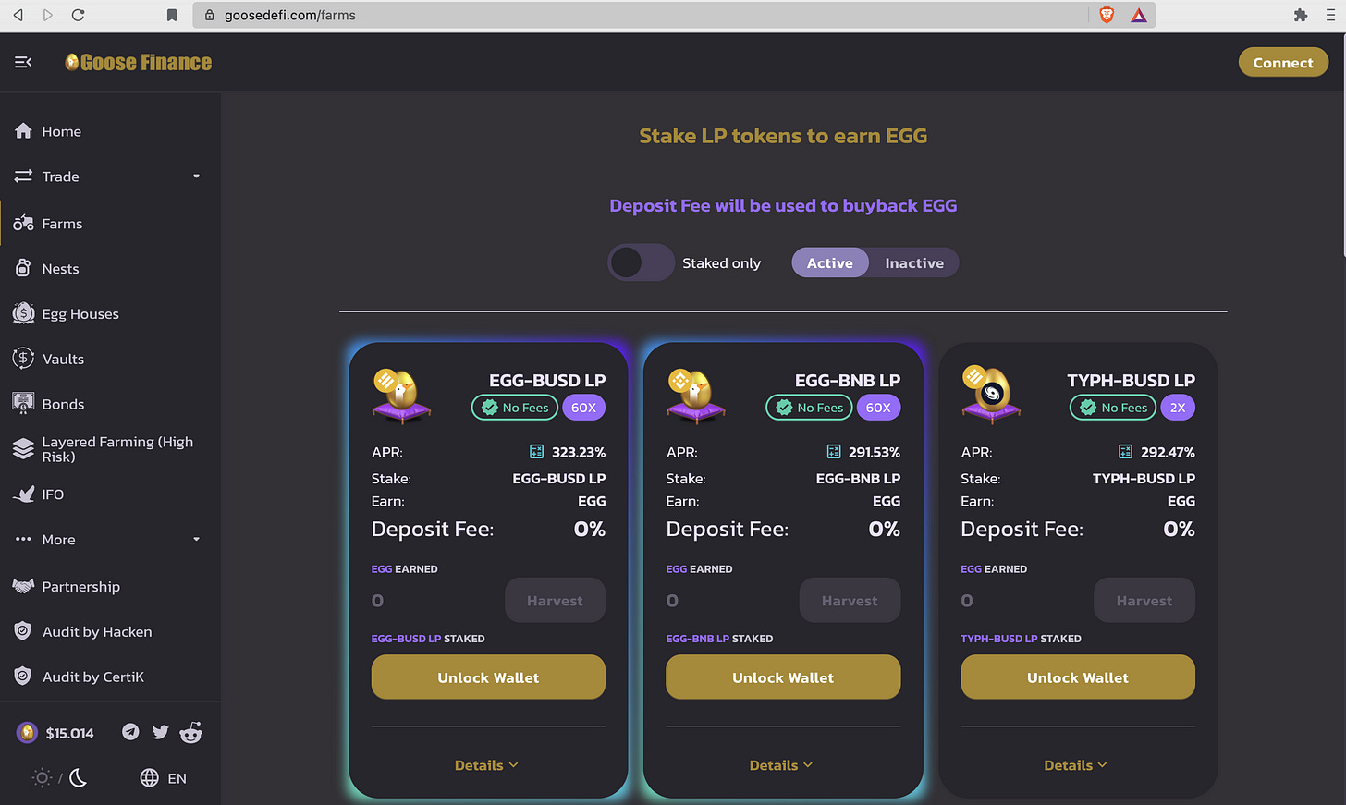
Task: Click the Layered Farming stack icon
Action: tap(23, 449)
